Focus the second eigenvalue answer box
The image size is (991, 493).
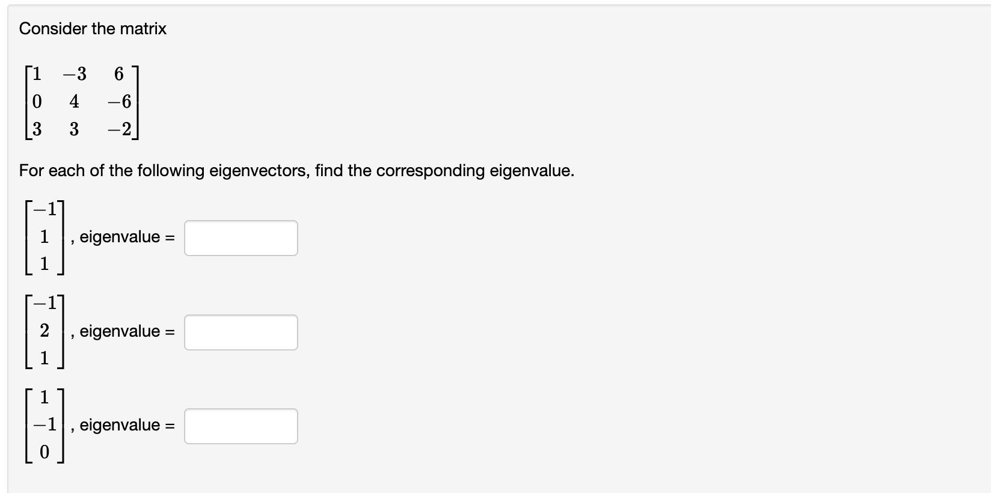241,332
